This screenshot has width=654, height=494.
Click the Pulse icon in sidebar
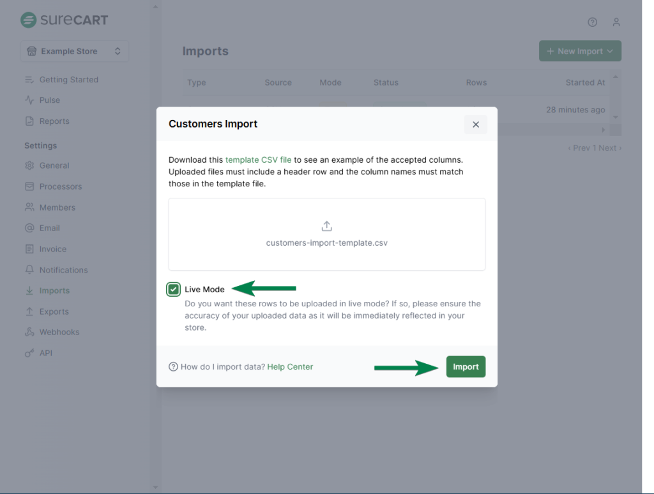29,100
